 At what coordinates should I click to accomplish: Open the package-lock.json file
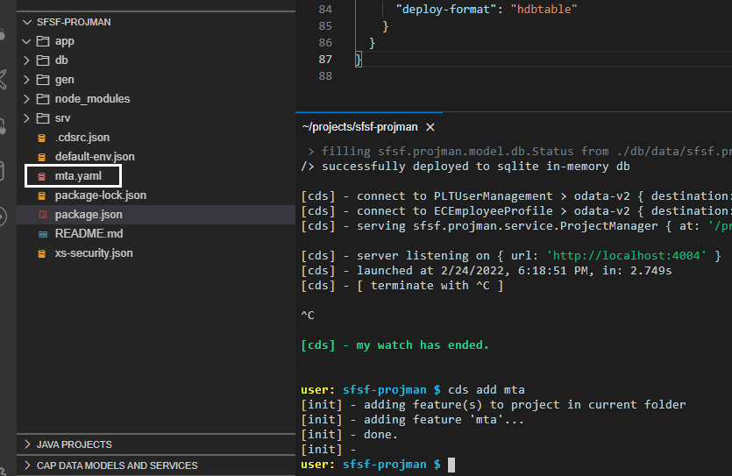pos(100,195)
